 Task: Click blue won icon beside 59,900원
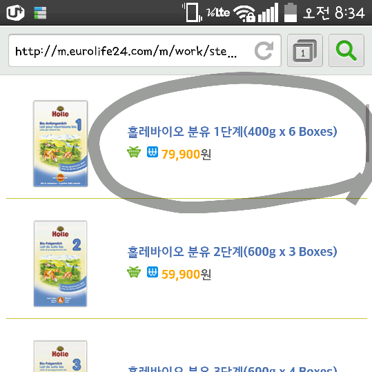(x=153, y=272)
